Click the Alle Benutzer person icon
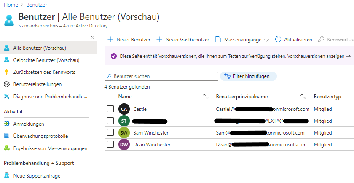Viewport: 354px width, 183px height. click(x=7, y=48)
